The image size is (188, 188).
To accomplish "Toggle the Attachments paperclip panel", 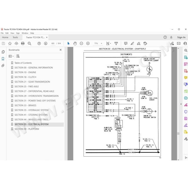I will [3, 66].
